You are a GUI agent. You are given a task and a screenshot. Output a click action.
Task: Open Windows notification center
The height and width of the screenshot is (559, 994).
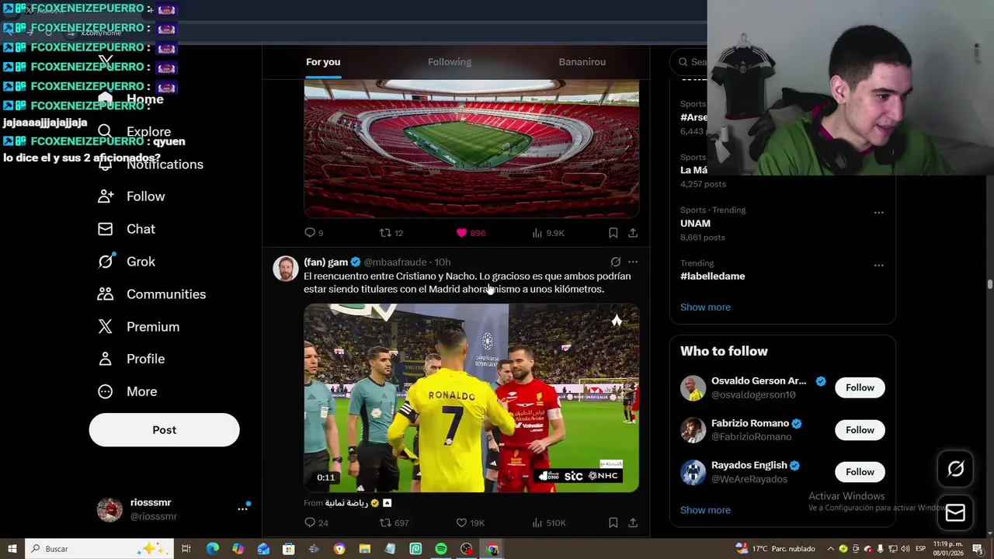coord(978,549)
